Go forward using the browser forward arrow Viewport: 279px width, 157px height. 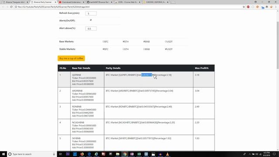[x=7, y=7]
